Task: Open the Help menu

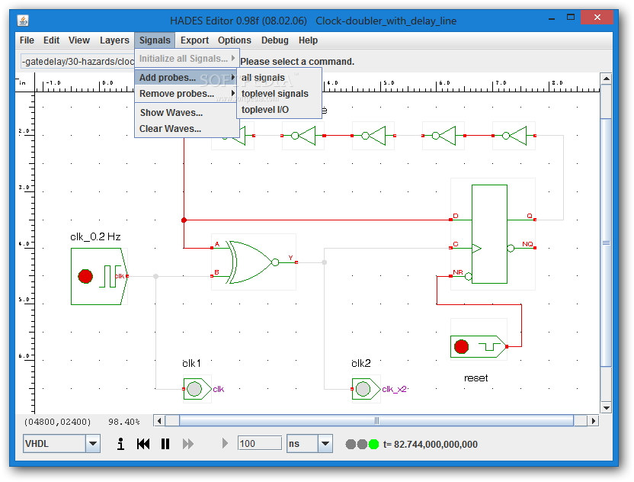Action: (x=308, y=40)
